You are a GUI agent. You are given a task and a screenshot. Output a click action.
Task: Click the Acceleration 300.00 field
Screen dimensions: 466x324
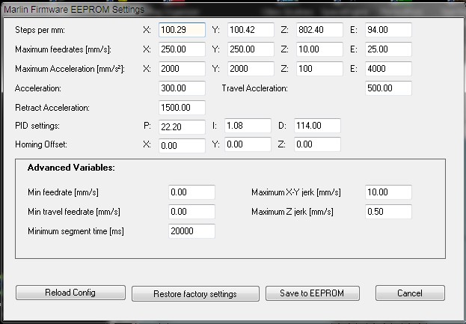[x=182, y=88]
